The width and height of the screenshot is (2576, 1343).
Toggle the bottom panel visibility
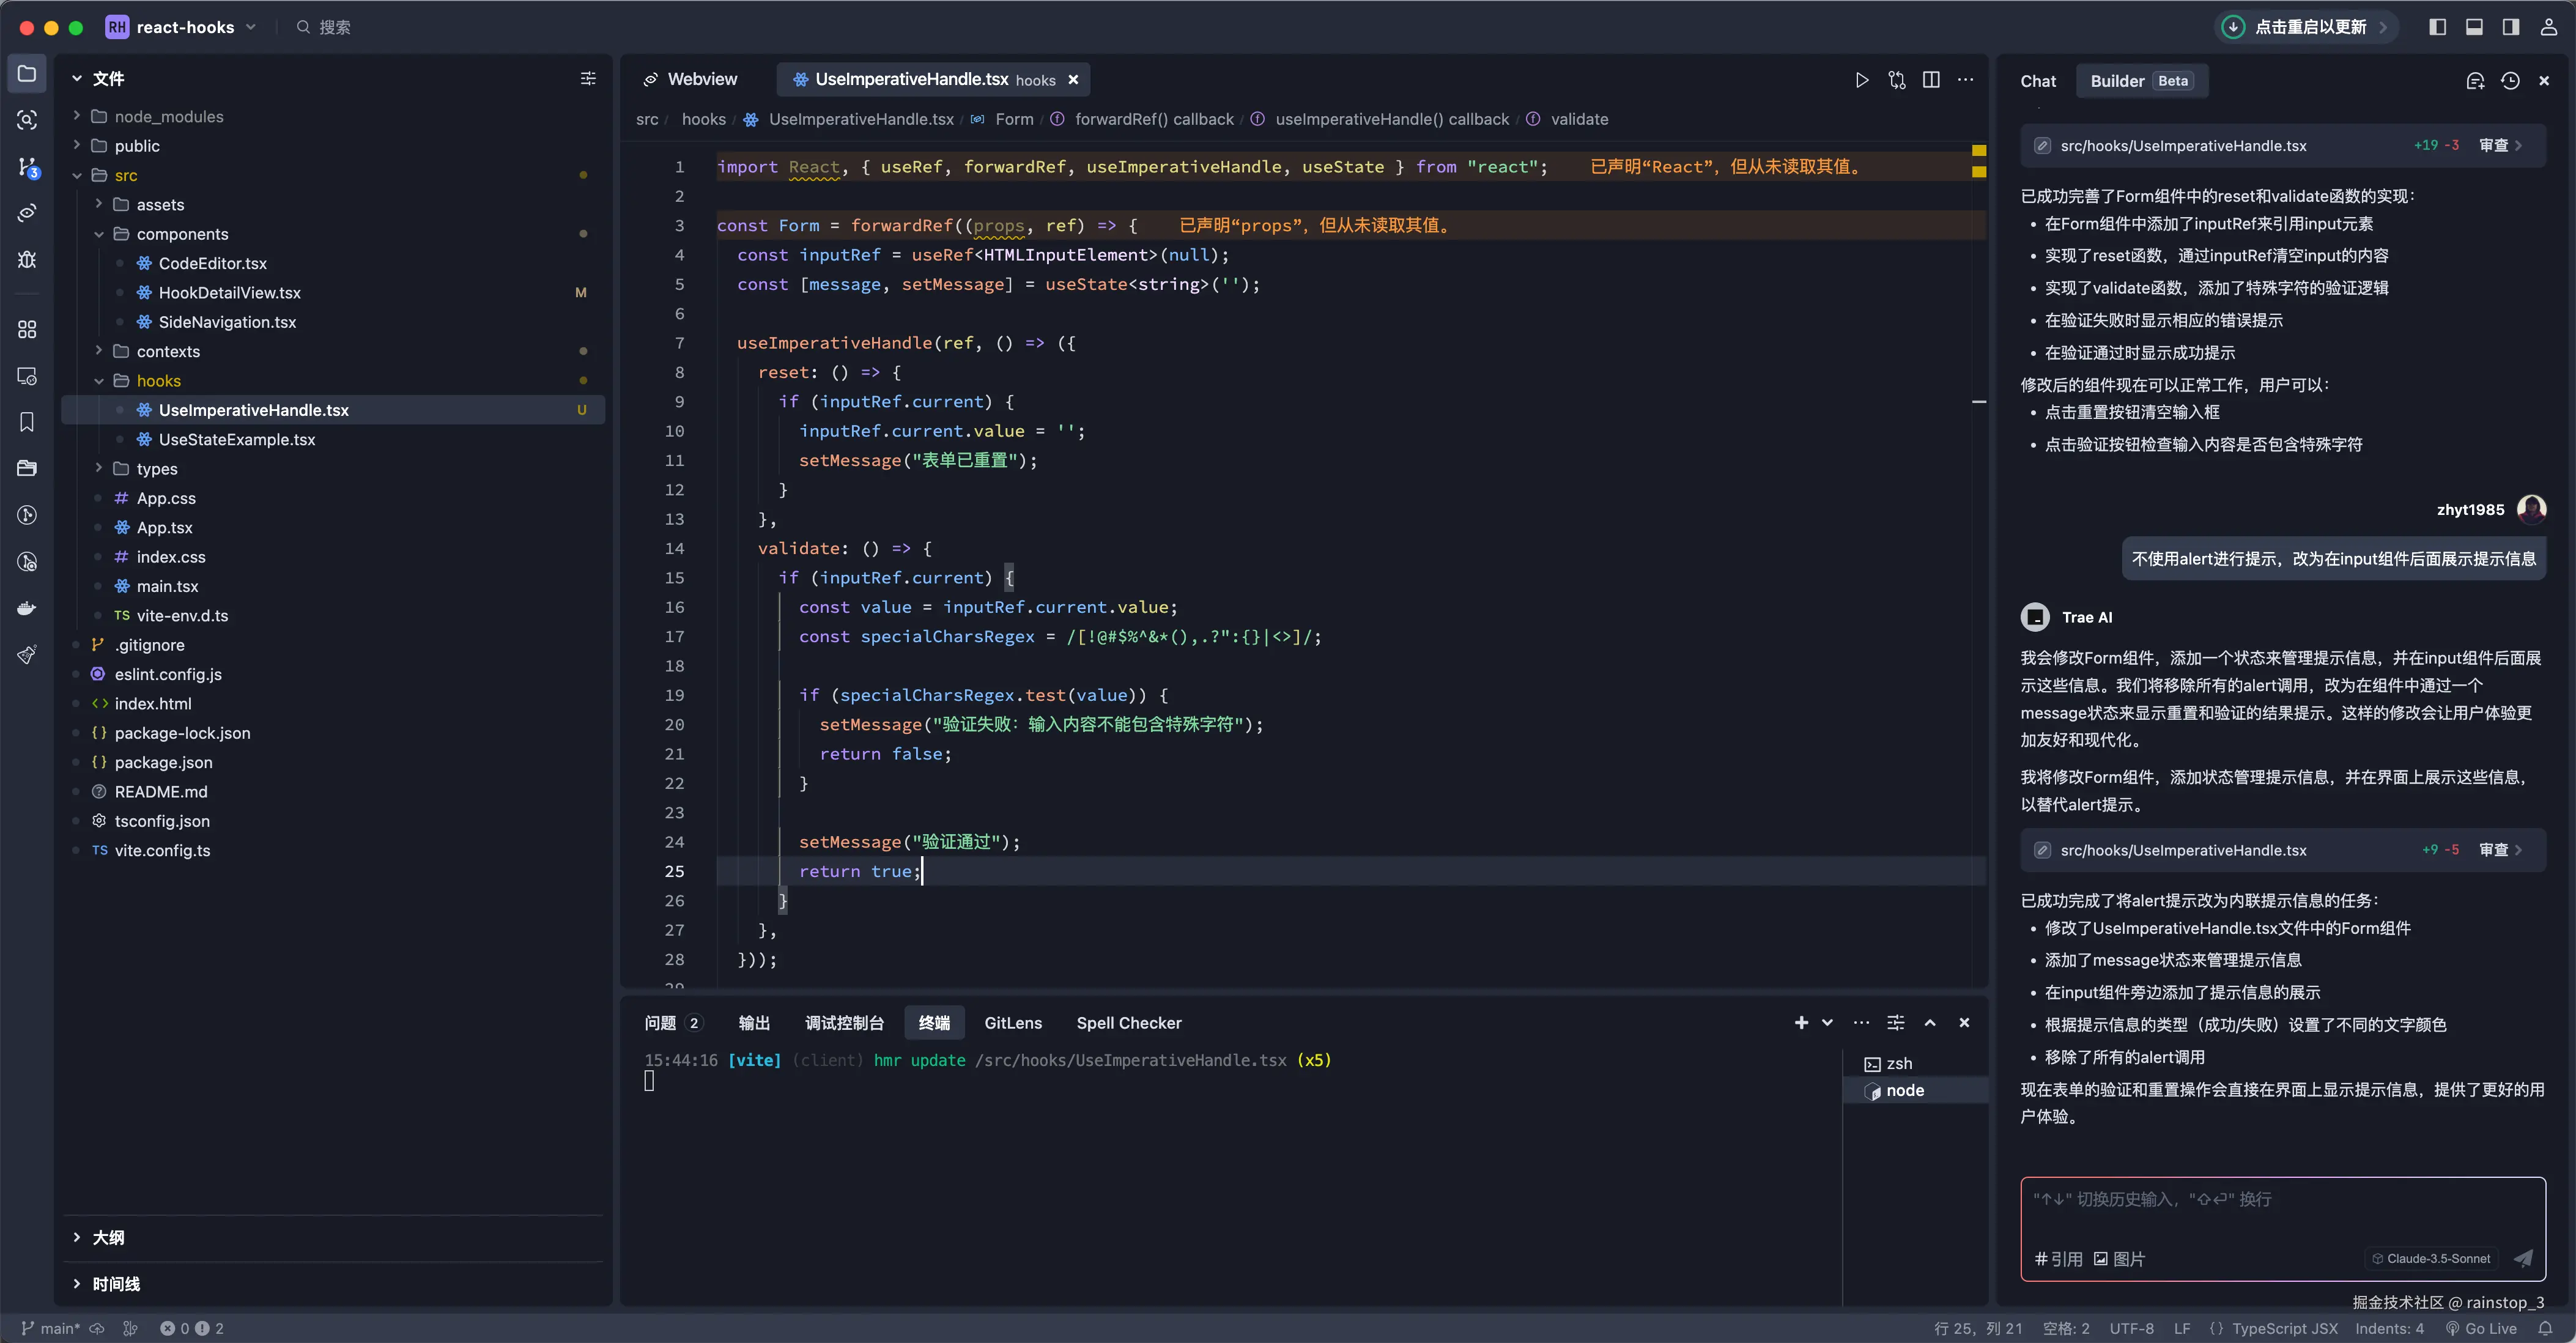tap(2474, 27)
